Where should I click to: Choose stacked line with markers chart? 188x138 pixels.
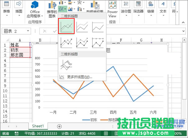click(x=82, y=43)
